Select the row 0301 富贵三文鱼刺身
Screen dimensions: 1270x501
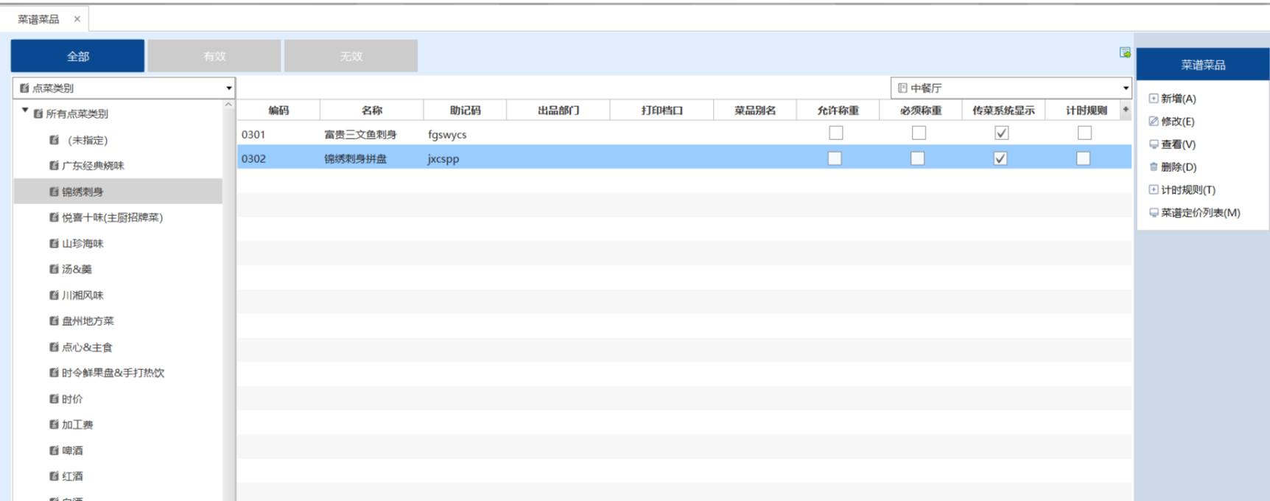[360, 134]
